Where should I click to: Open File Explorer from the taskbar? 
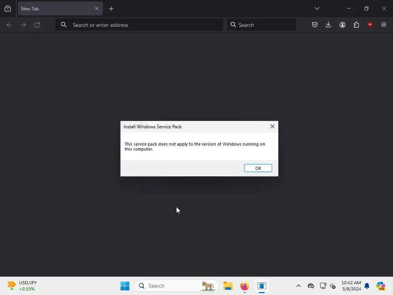click(x=228, y=286)
